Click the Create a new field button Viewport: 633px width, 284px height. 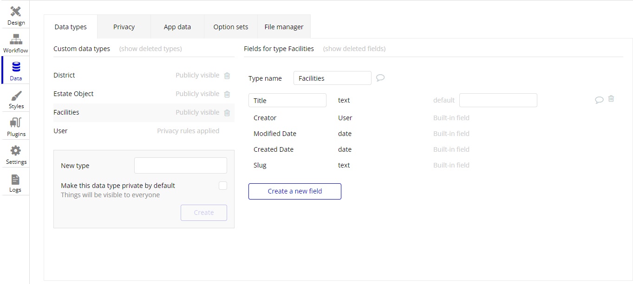tap(295, 191)
